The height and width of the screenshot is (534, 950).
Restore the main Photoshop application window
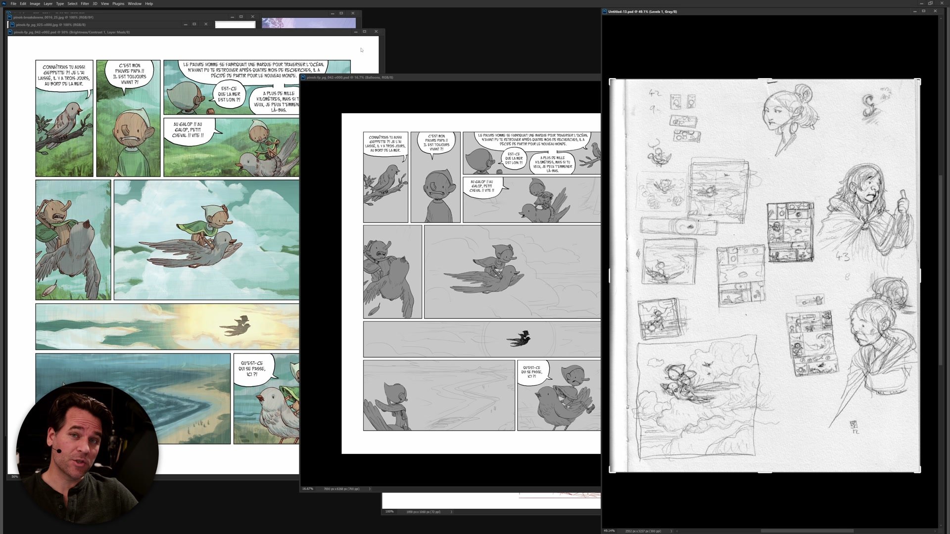click(x=930, y=3)
